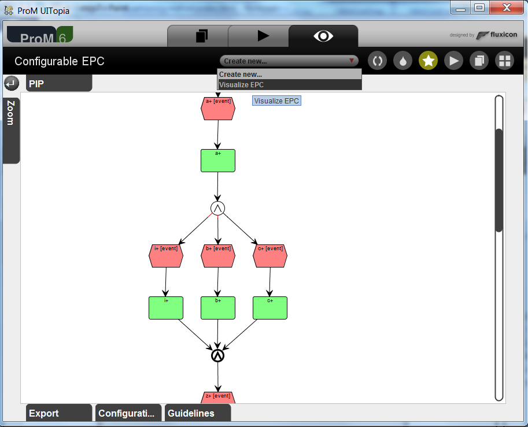The image size is (528, 427).
Task: Select the 'c+ [event]' hexagon node
Action: (x=270, y=256)
